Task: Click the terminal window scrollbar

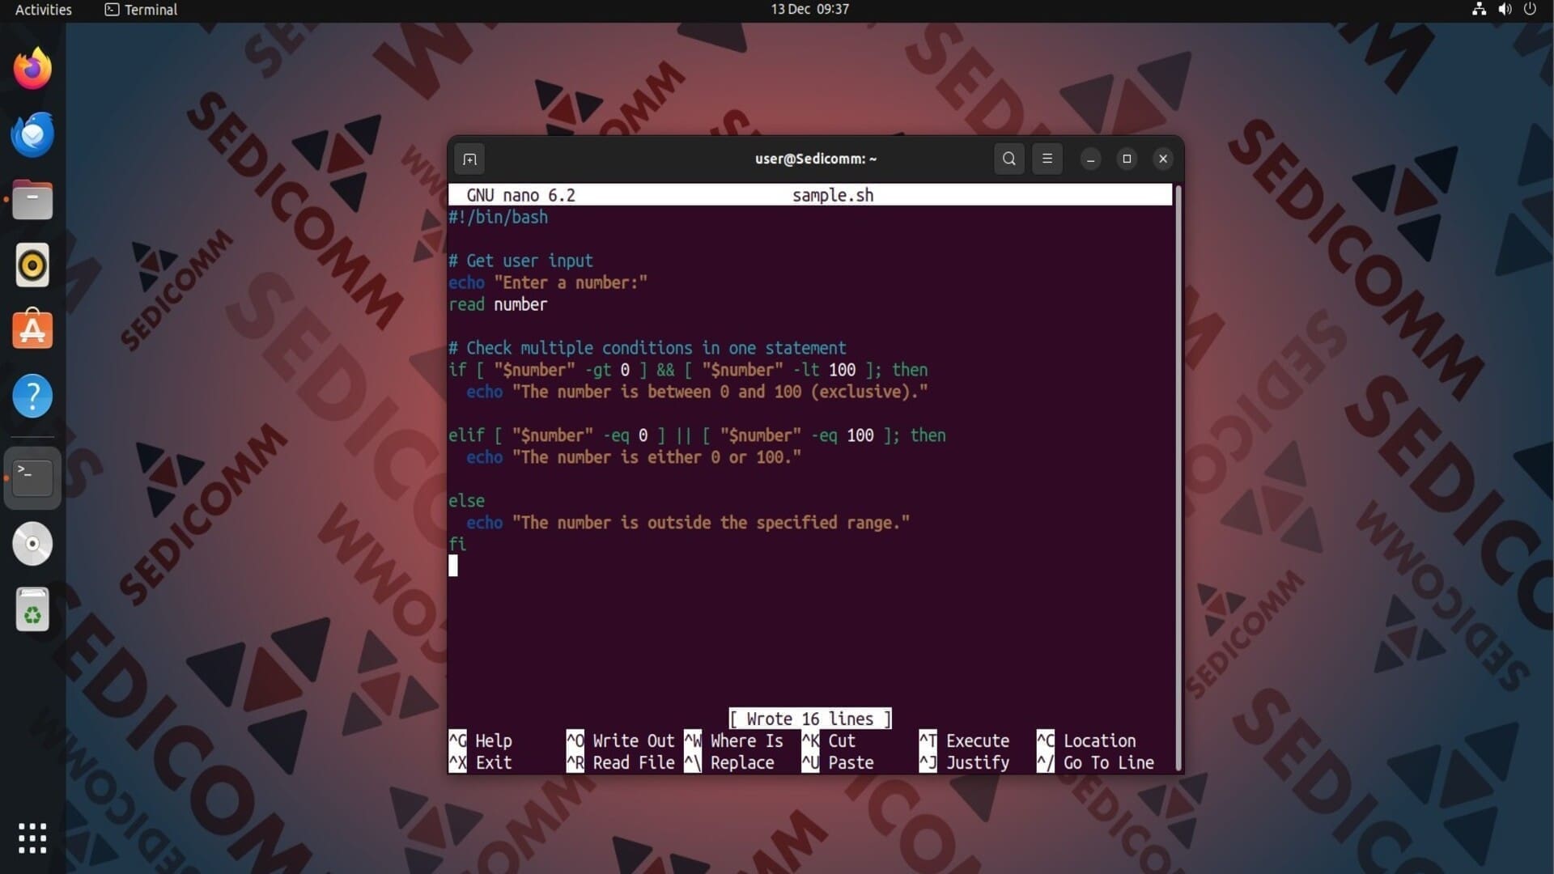Action: point(1178,477)
